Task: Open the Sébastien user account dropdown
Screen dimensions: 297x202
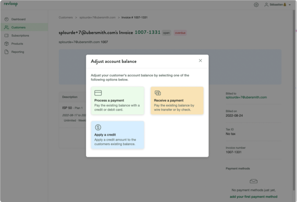Action: coord(278,4)
